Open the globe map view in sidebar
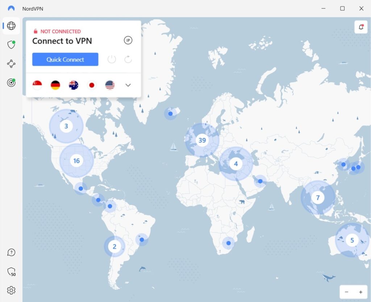 (11, 26)
